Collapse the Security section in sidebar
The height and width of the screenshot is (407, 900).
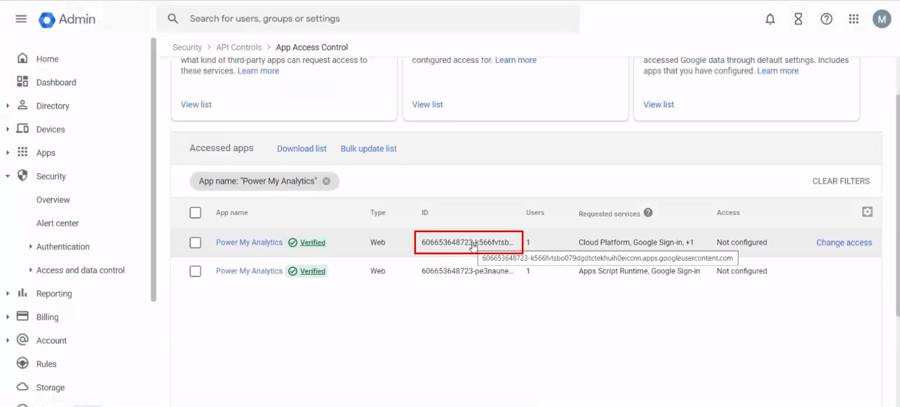click(x=8, y=177)
